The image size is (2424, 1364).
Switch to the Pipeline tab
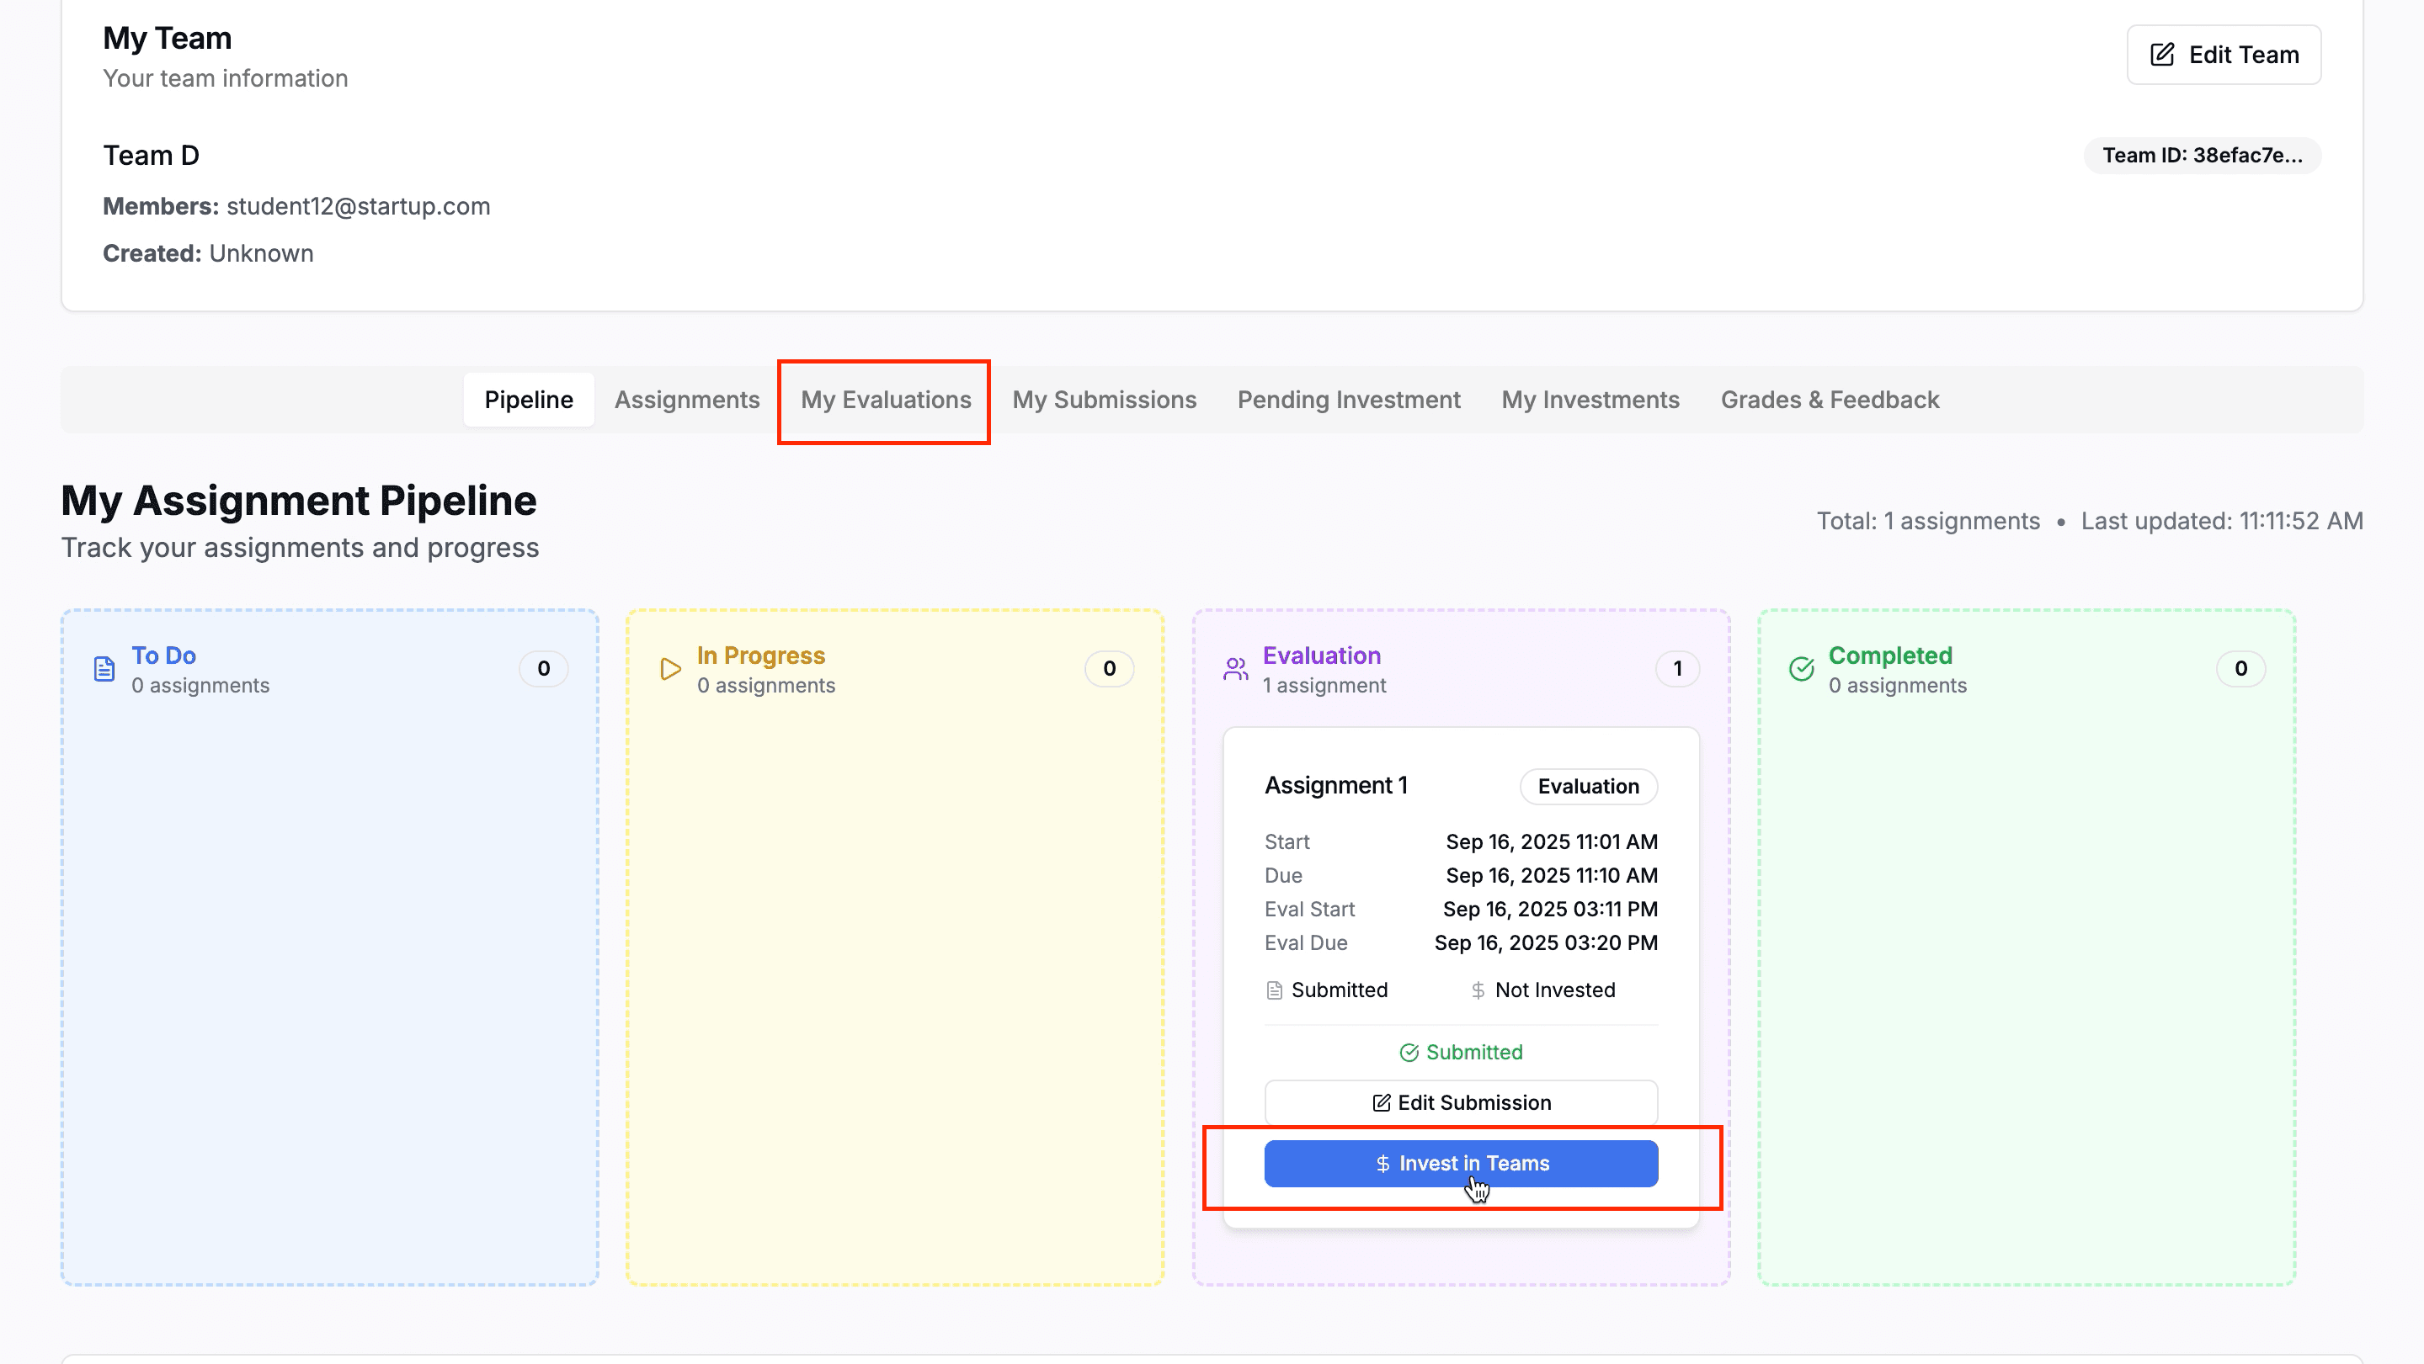529,400
